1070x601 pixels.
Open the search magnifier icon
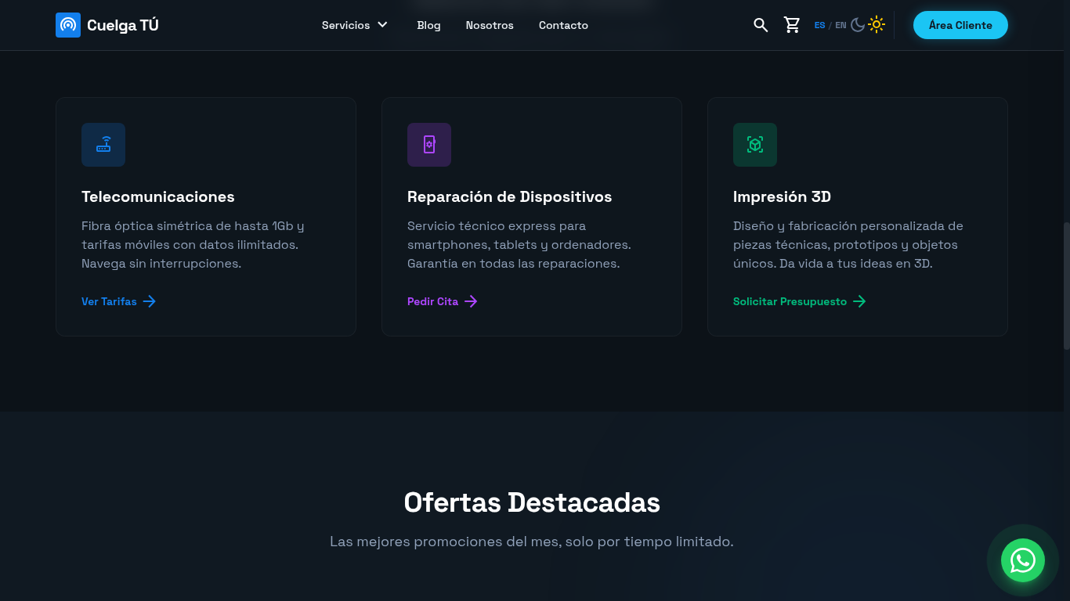pos(761,25)
